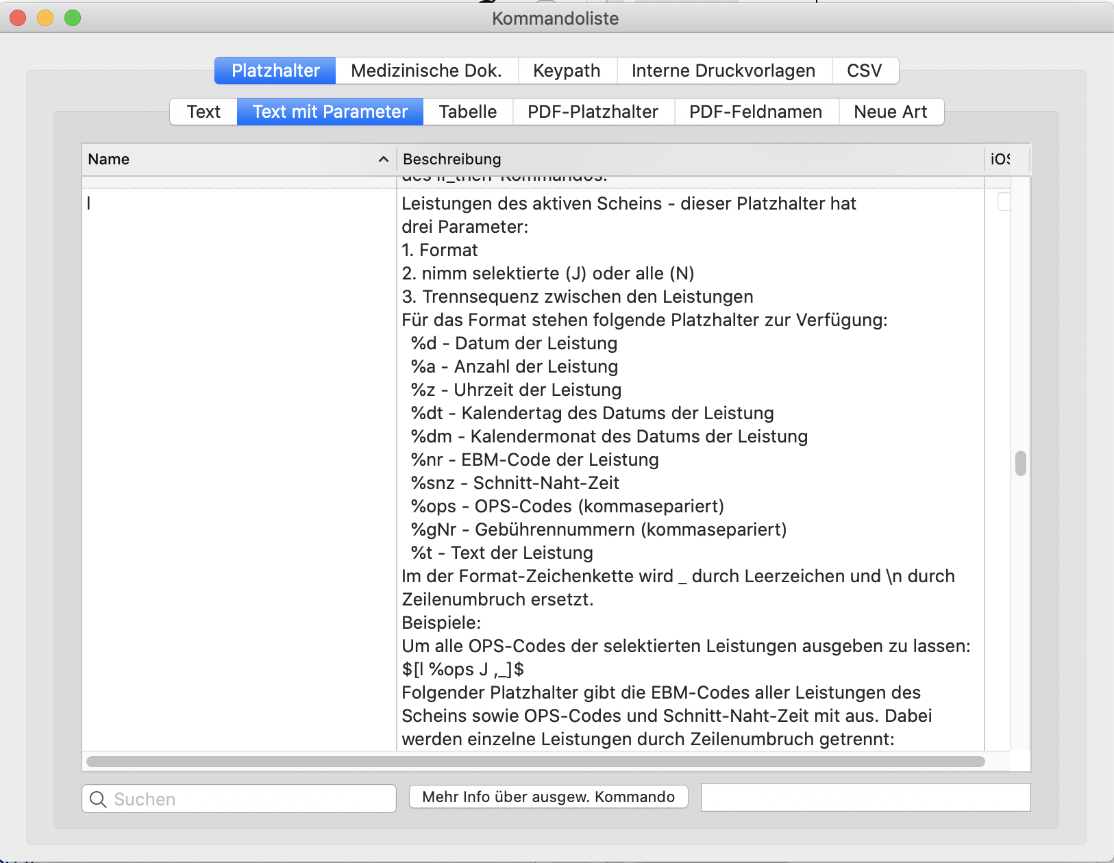
Task: Click the magnifying glass search icon
Action: [x=99, y=799]
